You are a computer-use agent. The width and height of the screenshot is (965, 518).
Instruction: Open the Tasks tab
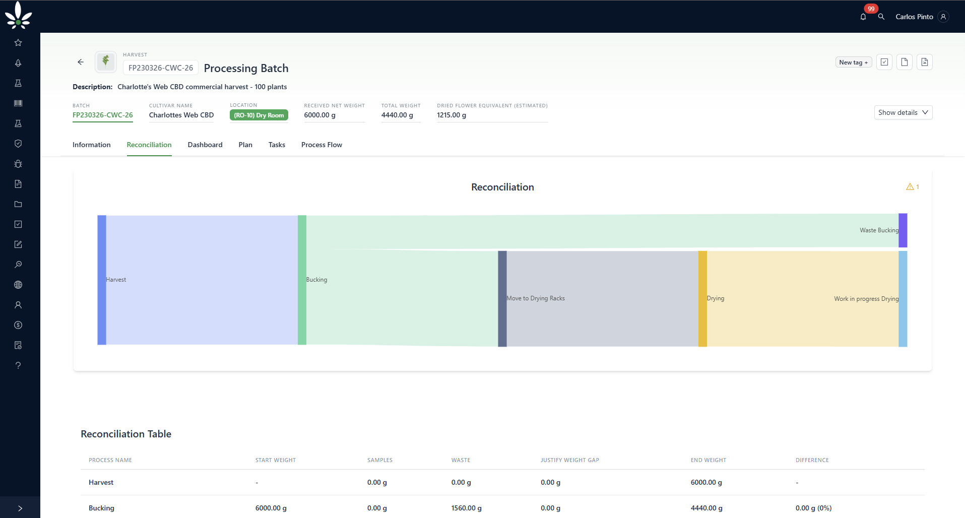277,145
